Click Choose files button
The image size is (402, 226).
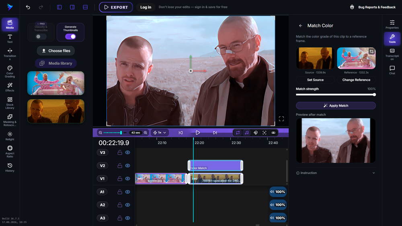[55, 51]
